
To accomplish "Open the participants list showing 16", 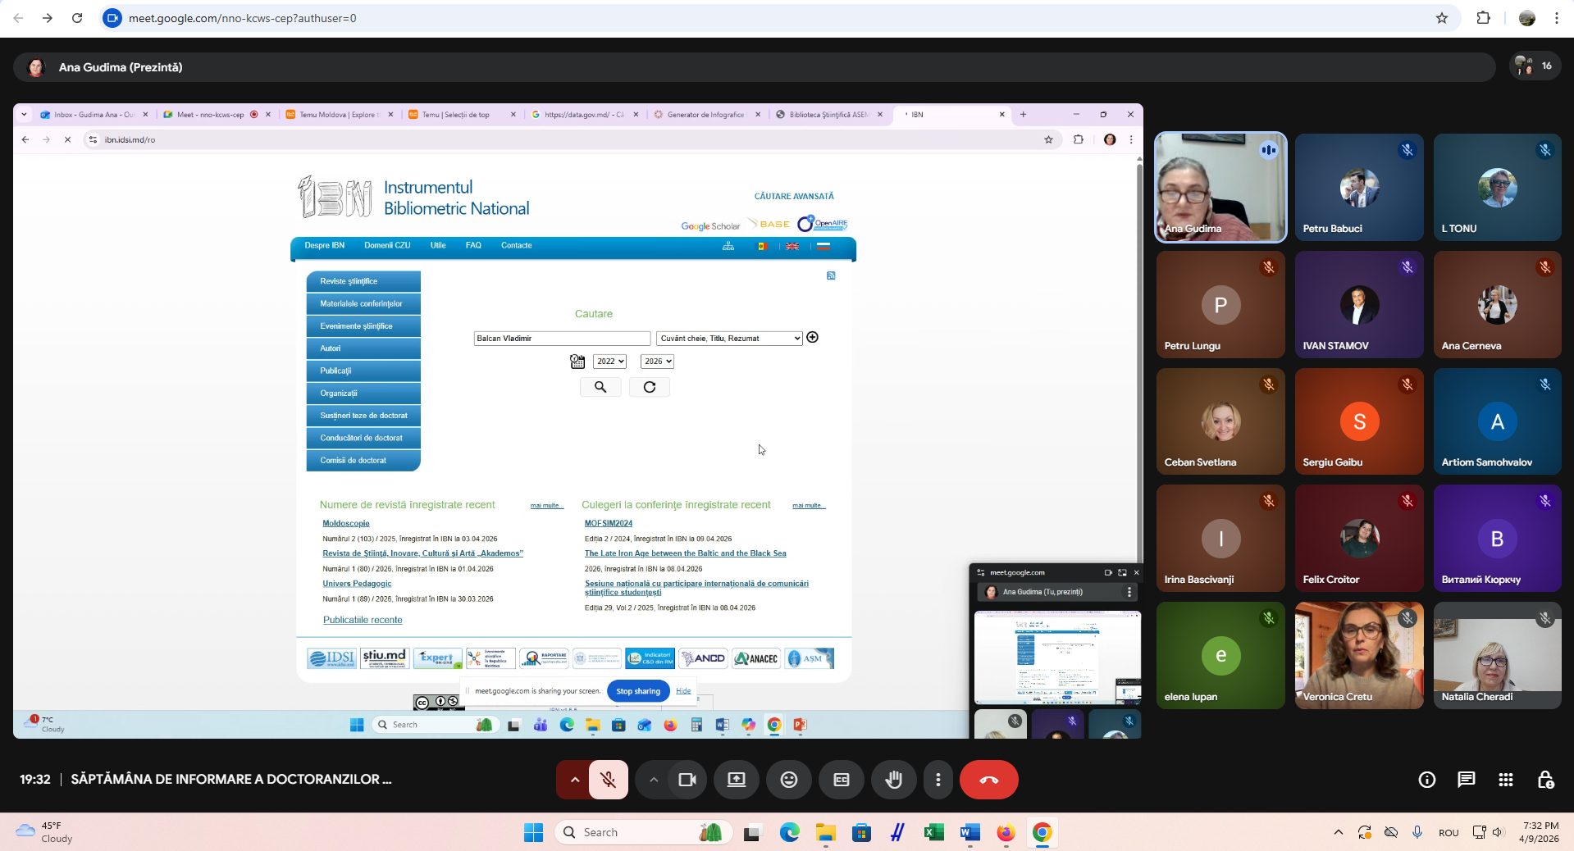I will tap(1535, 66).
